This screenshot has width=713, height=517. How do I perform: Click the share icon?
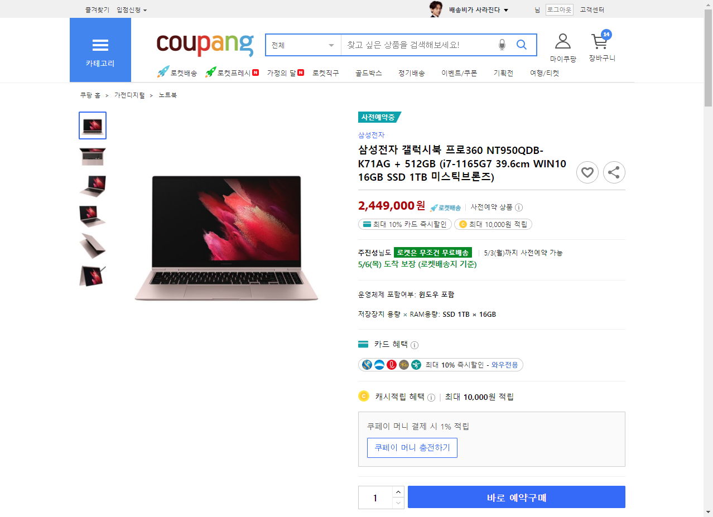[x=614, y=172]
